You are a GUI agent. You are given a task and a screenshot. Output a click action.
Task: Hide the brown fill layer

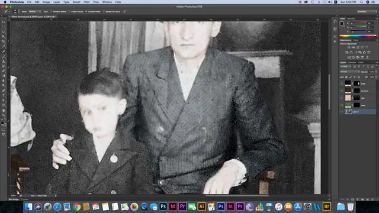pyautogui.click(x=342, y=91)
